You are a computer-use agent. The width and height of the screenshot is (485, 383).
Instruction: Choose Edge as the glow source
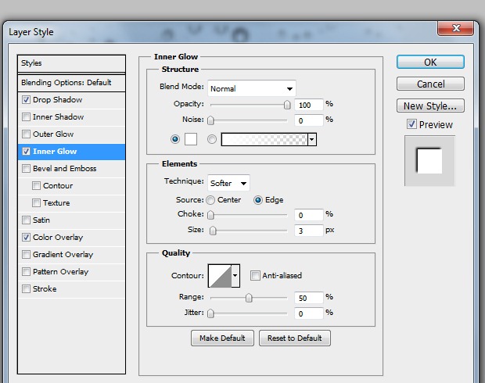[258, 200]
